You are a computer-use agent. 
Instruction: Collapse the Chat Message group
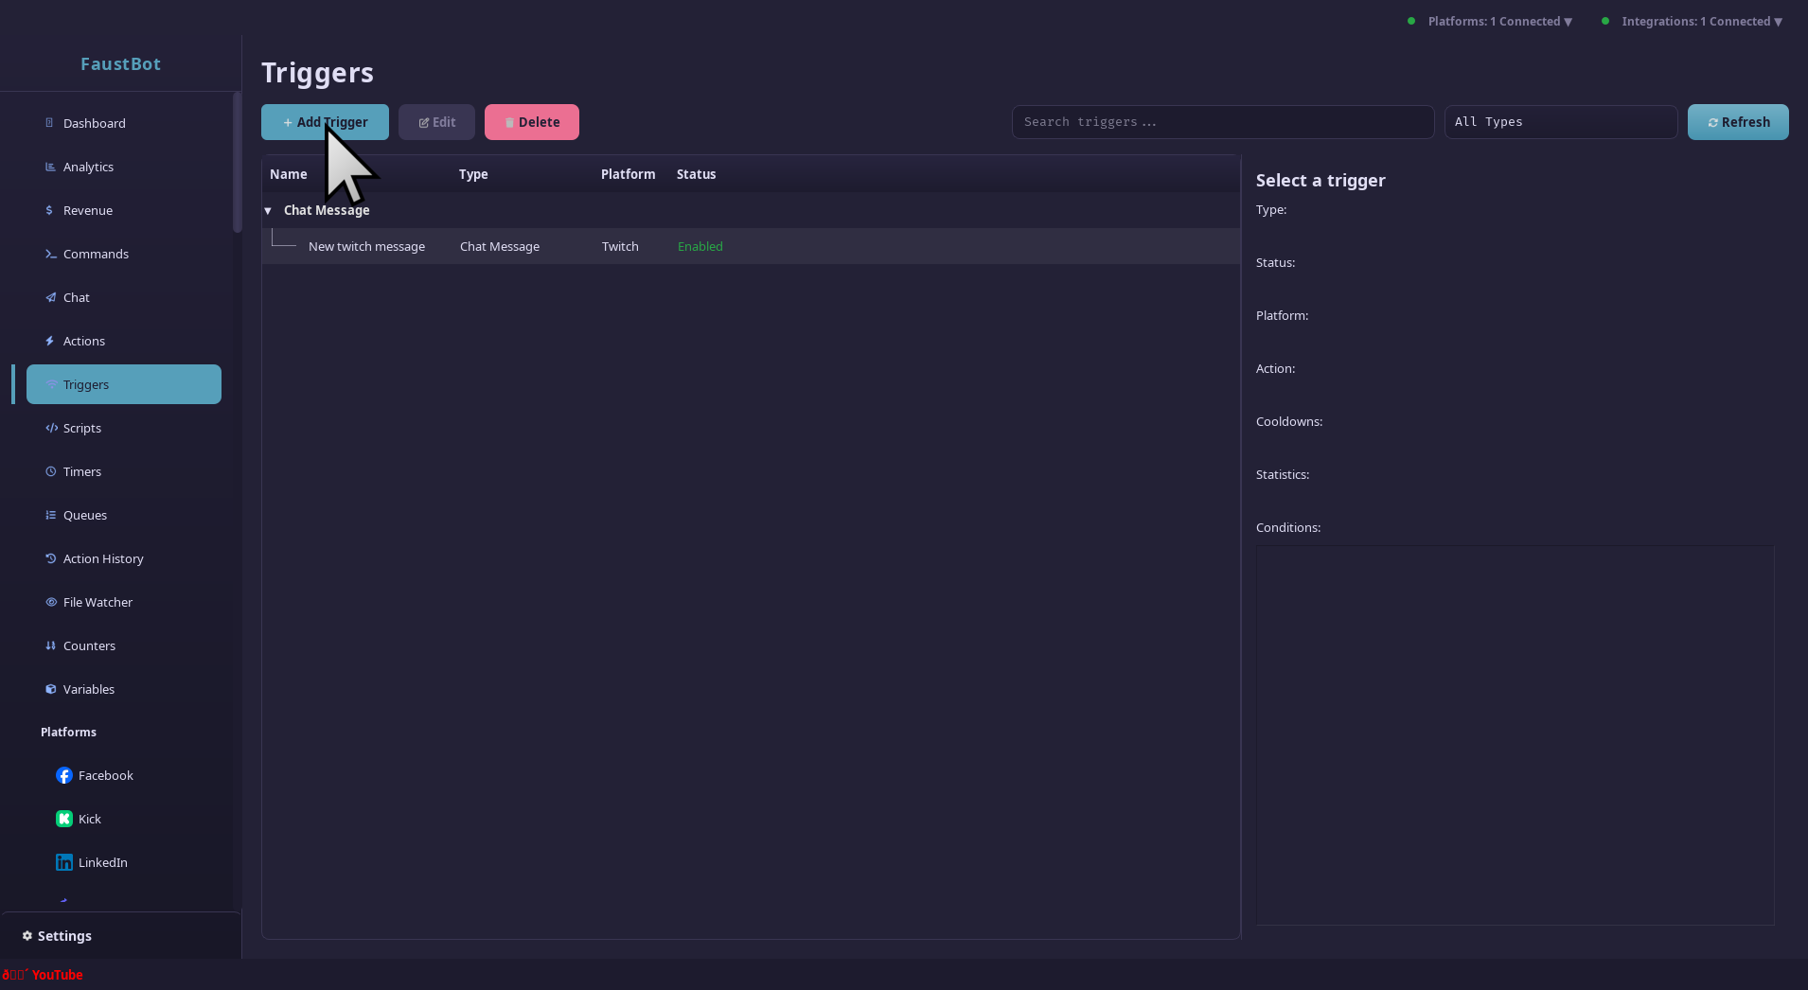pos(268,211)
